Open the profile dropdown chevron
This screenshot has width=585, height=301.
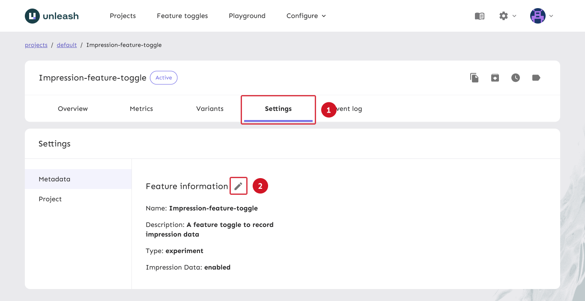click(x=551, y=16)
